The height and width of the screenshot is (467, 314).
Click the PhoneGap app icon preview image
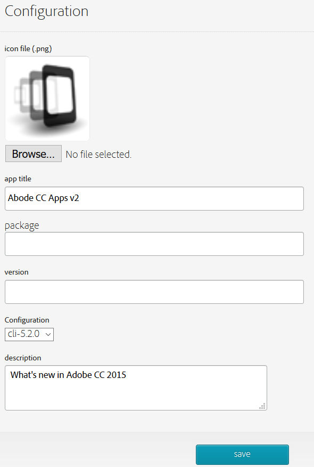[x=47, y=98]
